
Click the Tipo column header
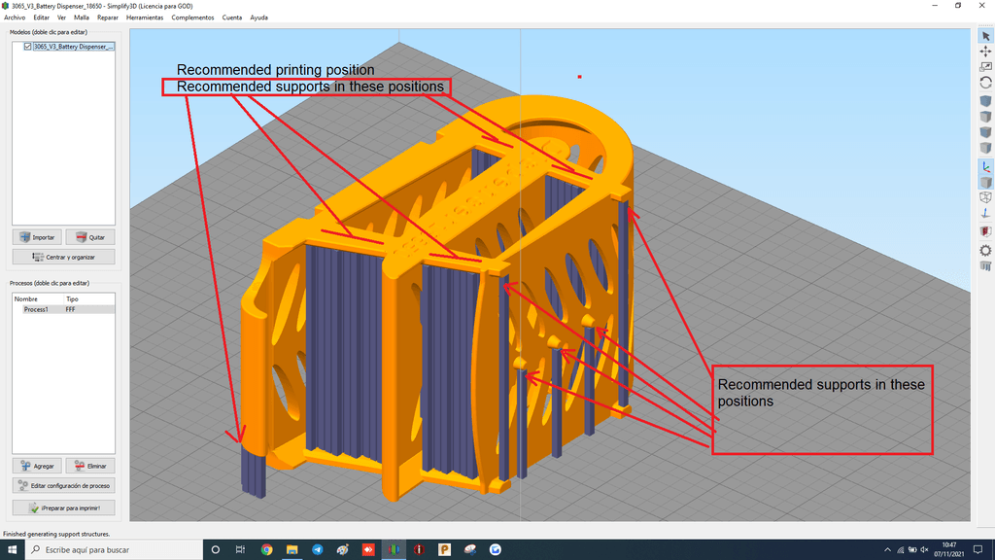tap(72, 299)
